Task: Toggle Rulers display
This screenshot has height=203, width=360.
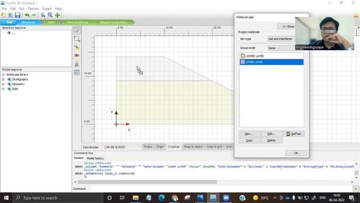Action: coord(148,147)
